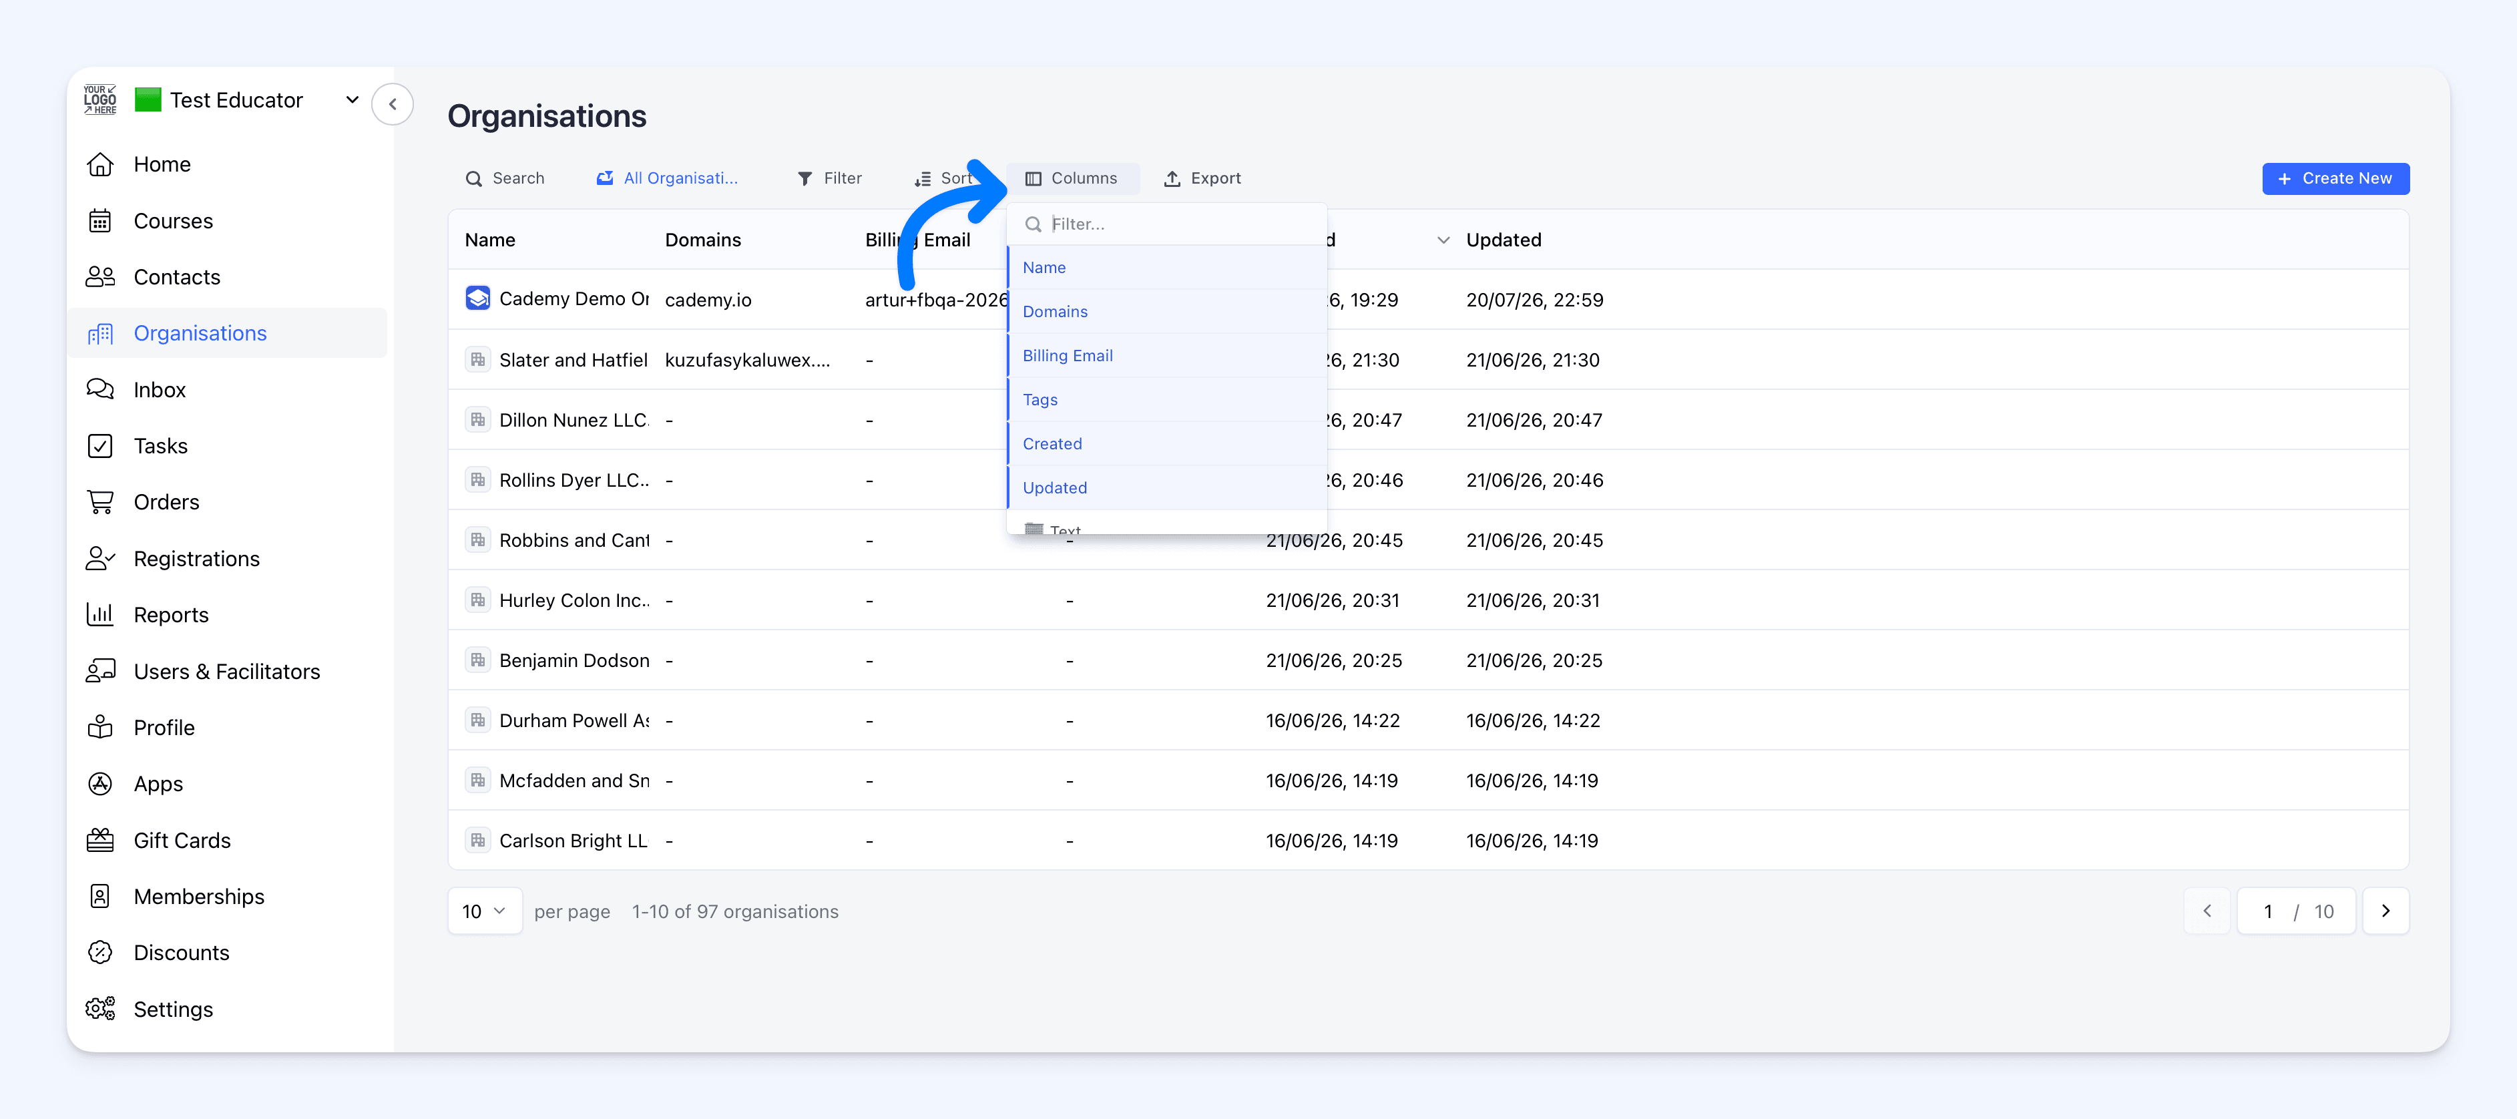Open the Sort toolbar option

click(x=944, y=179)
